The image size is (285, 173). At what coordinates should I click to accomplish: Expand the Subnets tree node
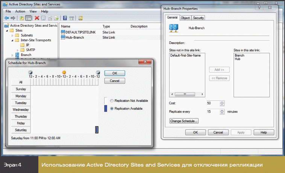[x=12, y=35]
